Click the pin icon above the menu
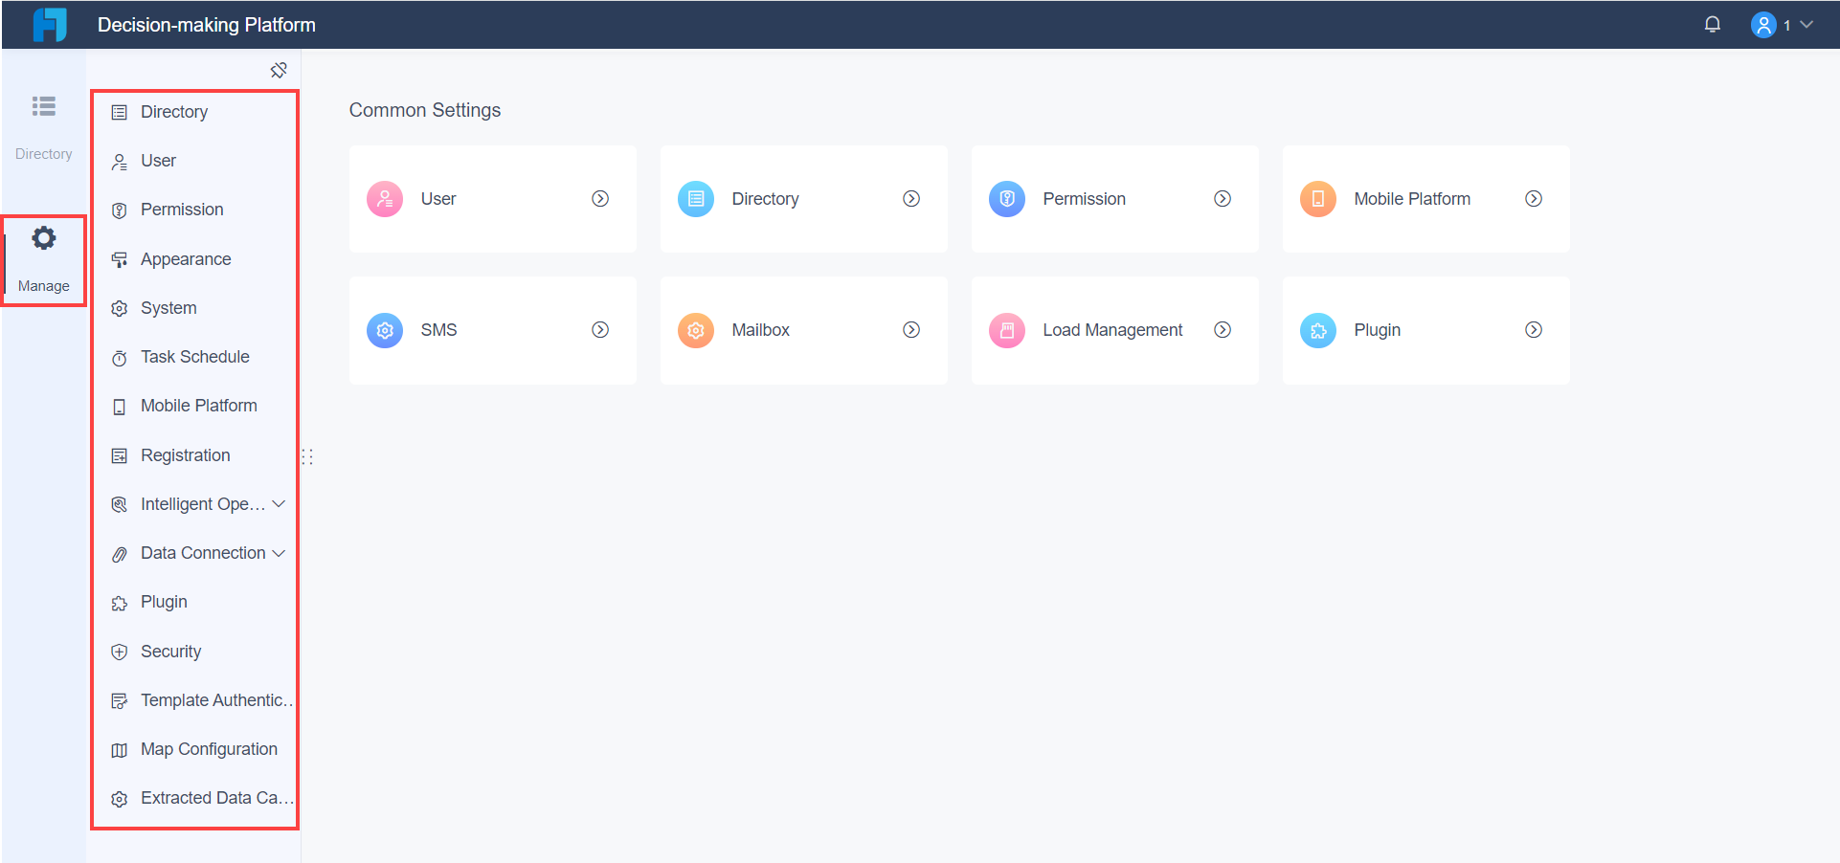This screenshot has height=863, width=1840. pyautogui.click(x=279, y=70)
